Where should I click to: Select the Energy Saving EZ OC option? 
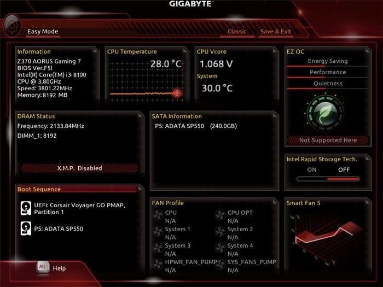[x=328, y=61]
